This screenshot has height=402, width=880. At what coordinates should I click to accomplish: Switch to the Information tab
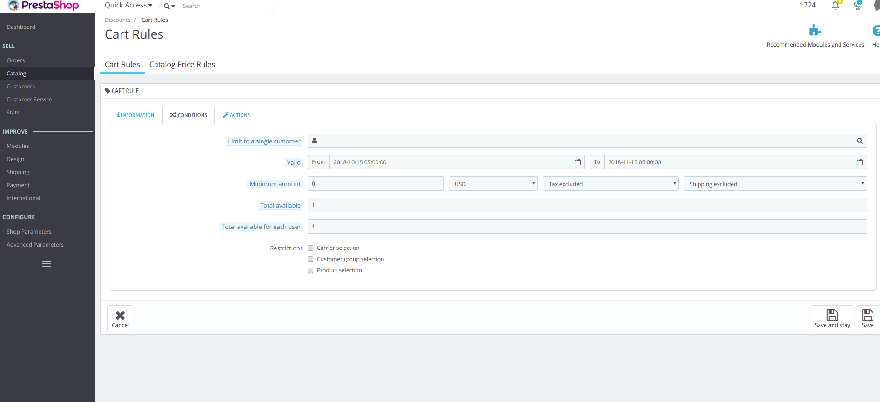coord(135,115)
